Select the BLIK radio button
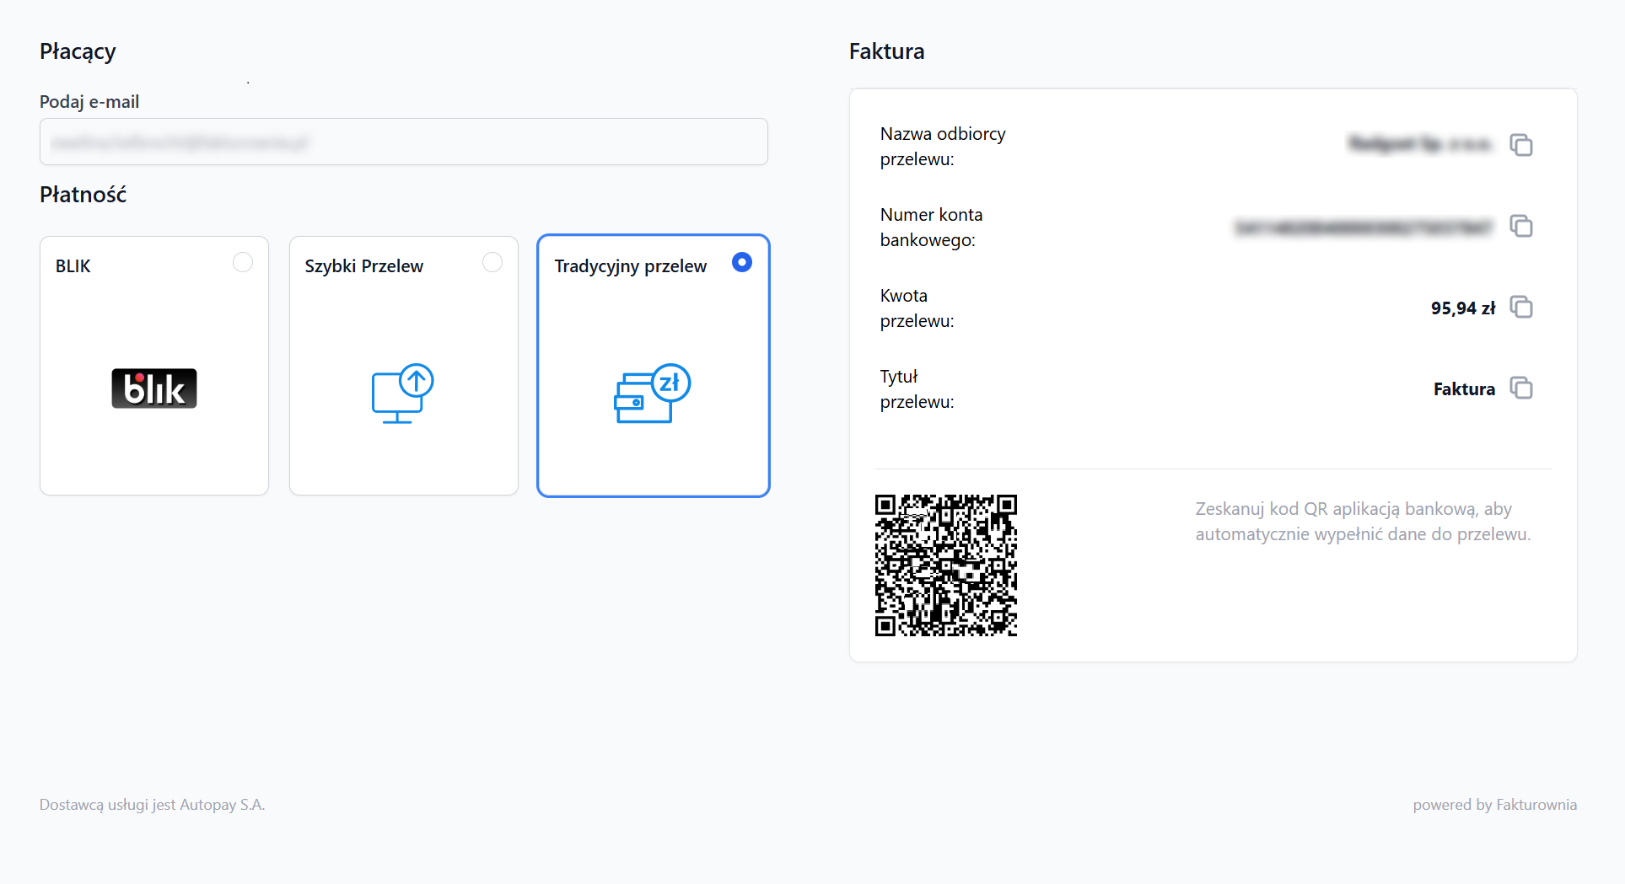 [x=243, y=262]
